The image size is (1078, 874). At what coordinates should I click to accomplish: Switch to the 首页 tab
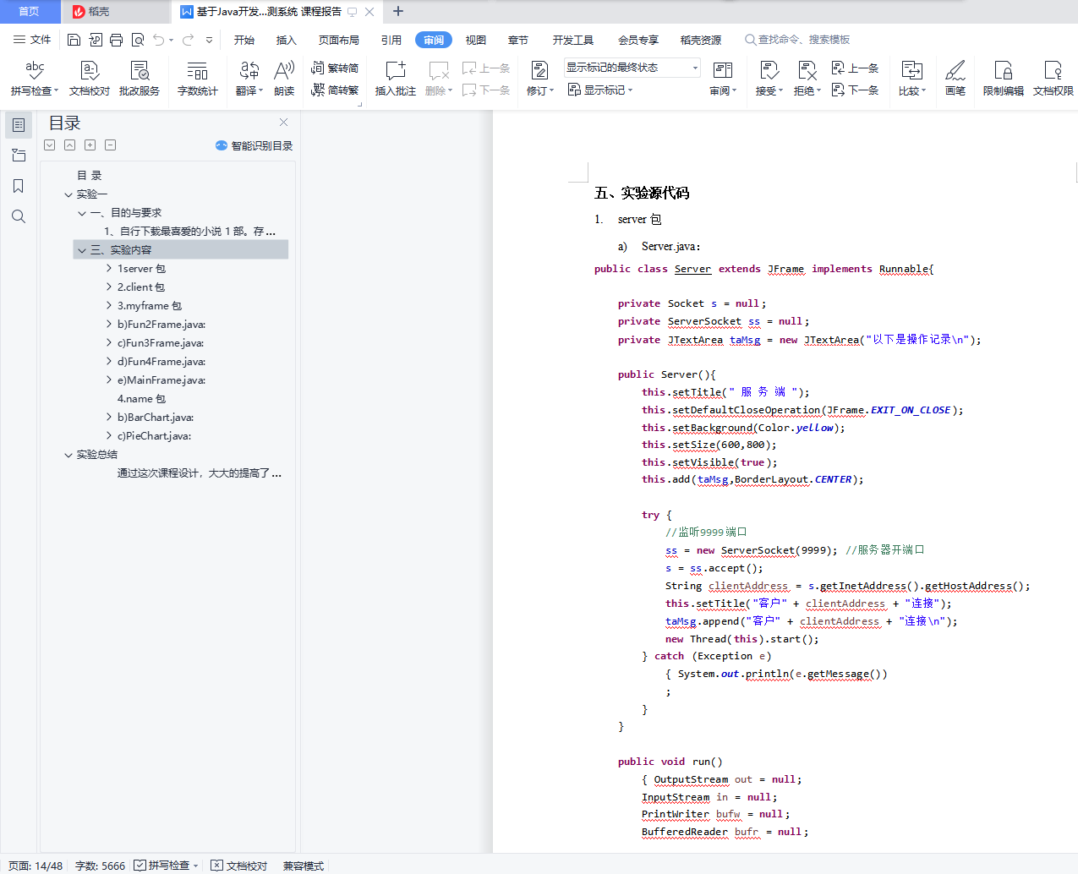click(x=30, y=12)
